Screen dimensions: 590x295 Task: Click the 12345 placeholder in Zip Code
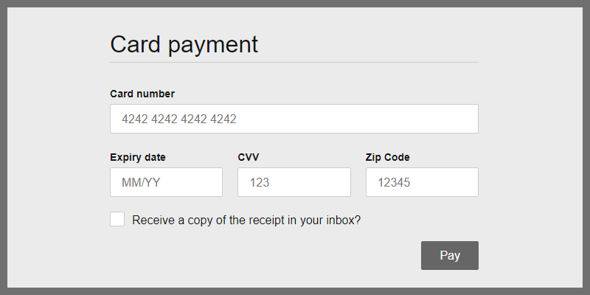point(393,183)
